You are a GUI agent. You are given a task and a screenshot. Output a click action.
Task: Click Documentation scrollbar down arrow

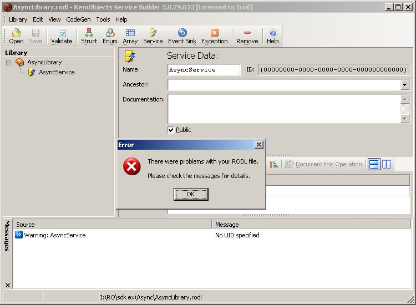(404, 118)
